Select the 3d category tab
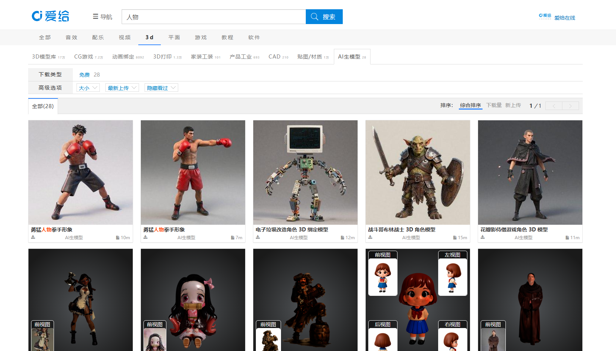 [149, 37]
